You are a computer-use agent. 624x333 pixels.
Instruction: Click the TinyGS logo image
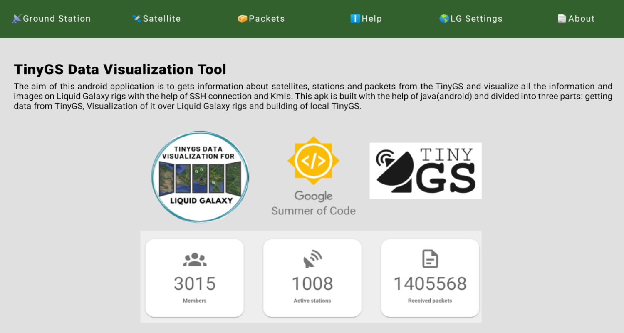tap(426, 171)
